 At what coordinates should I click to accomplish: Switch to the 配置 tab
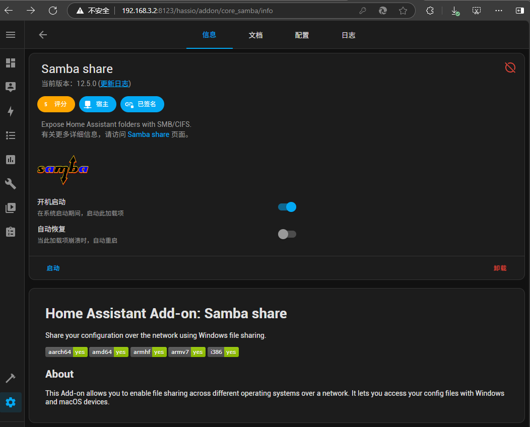302,35
